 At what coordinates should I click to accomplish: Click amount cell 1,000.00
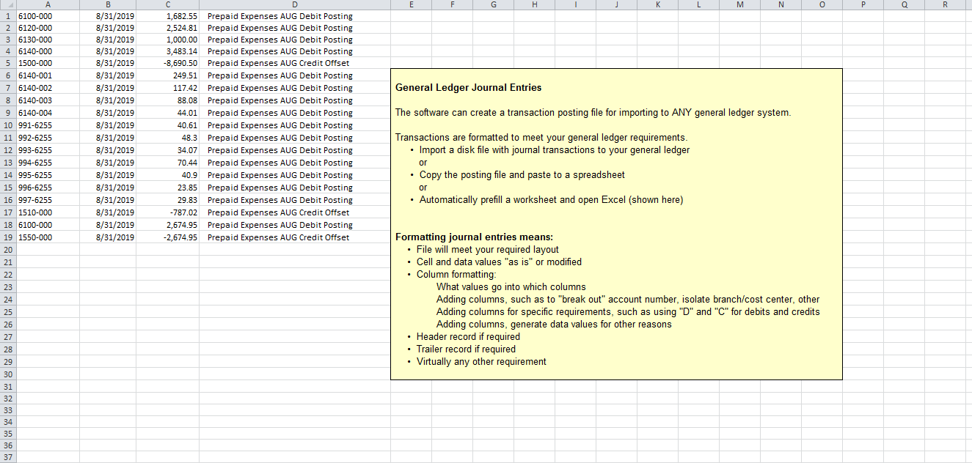[x=168, y=40]
